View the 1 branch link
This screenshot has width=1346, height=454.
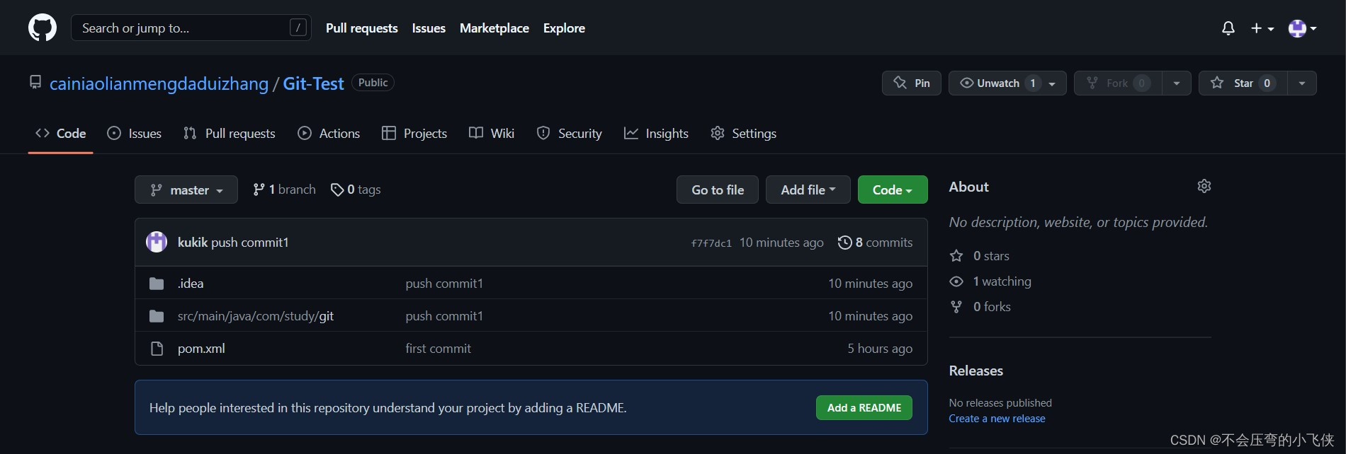pyautogui.click(x=284, y=190)
